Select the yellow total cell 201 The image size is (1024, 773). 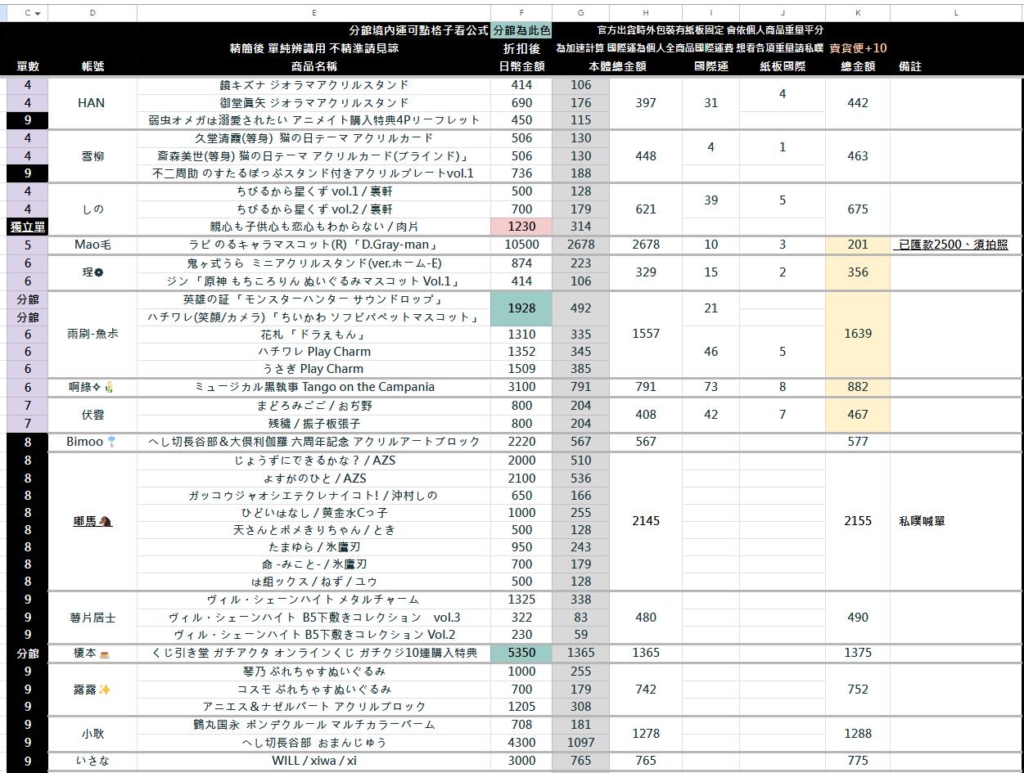coord(858,245)
